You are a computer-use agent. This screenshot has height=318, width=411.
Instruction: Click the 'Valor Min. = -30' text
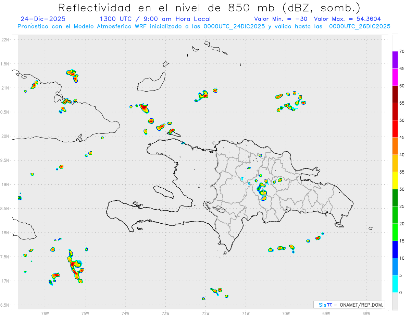tap(281, 19)
